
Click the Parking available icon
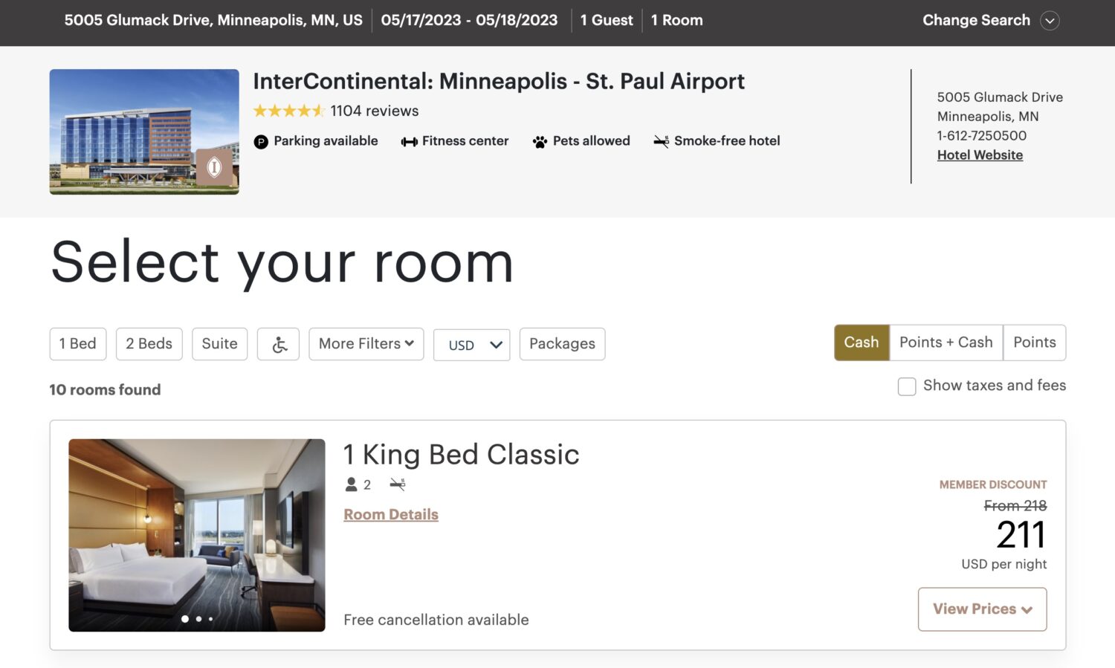click(260, 141)
